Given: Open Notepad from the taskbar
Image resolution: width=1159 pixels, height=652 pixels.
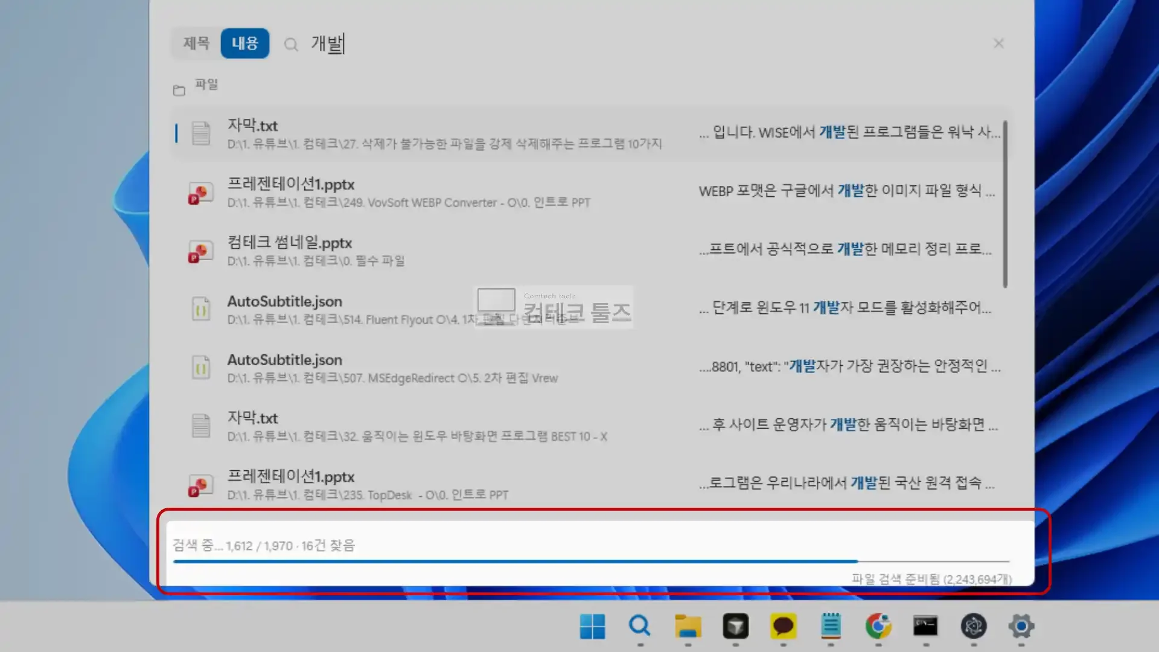Looking at the screenshot, I should point(831,627).
